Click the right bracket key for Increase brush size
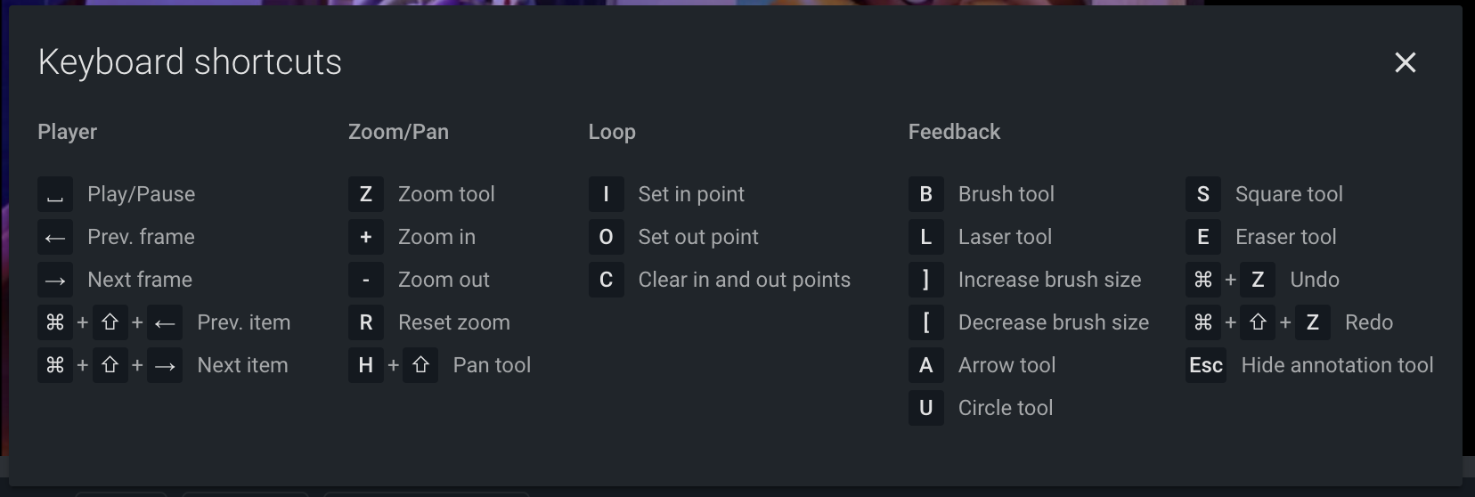The image size is (1475, 497). pyautogui.click(x=926, y=280)
